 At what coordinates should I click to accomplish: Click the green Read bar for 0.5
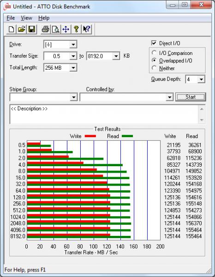coord(39,146)
